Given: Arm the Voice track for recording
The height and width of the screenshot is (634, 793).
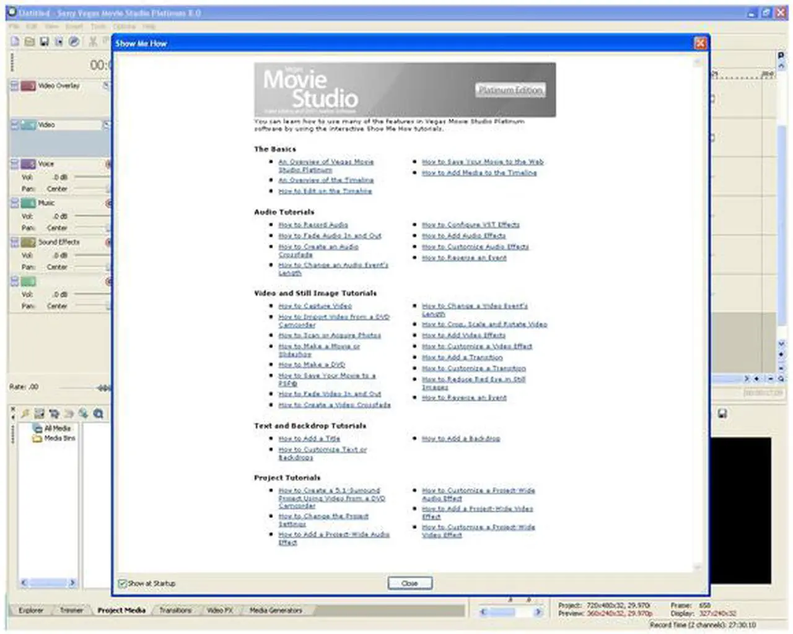Looking at the screenshot, I should coord(108,164).
